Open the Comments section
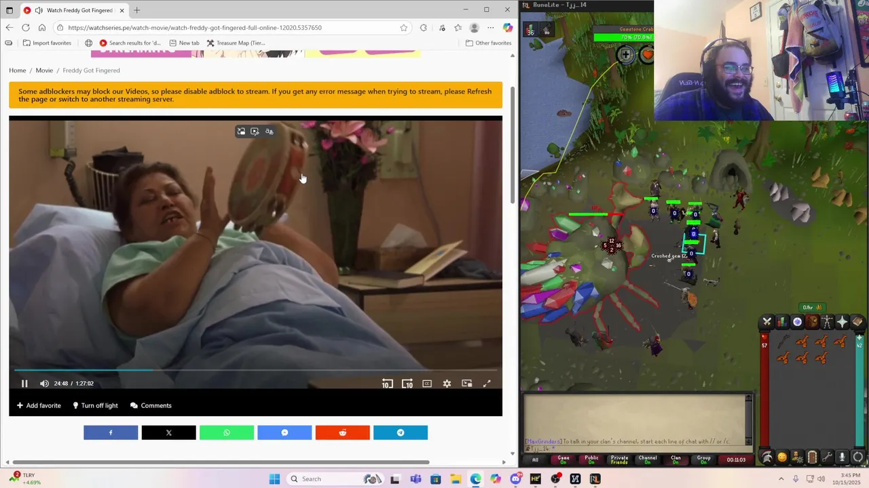This screenshot has width=869, height=488. coord(151,405)
